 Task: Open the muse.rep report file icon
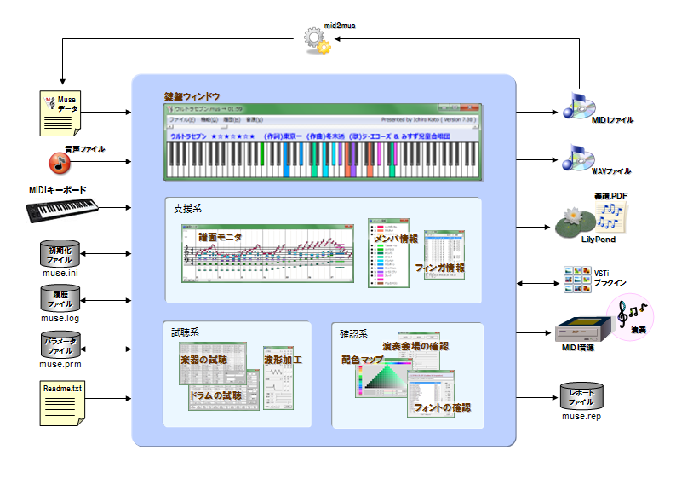point(581,395)
